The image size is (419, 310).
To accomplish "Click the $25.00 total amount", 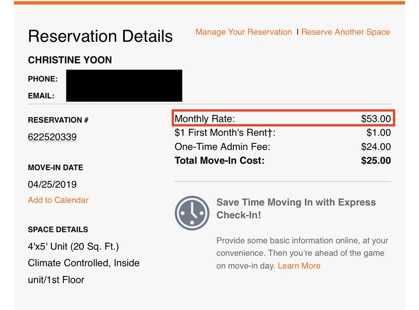I will point(375,160).
